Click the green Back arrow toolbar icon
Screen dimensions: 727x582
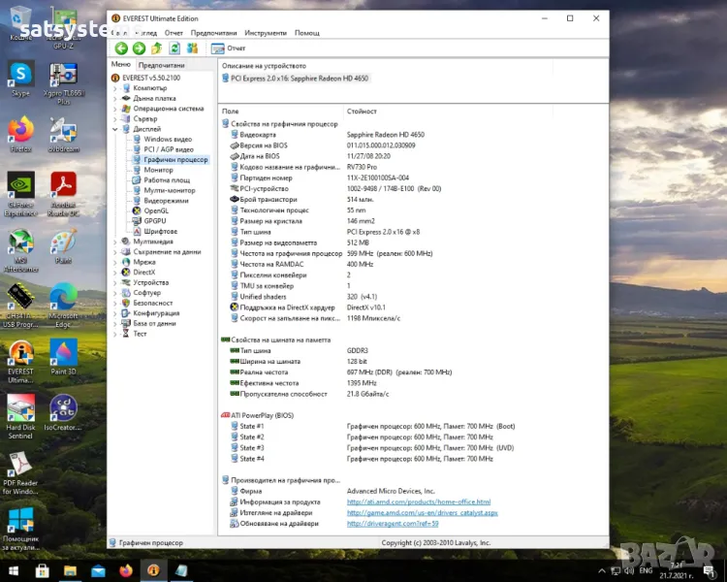121,48
